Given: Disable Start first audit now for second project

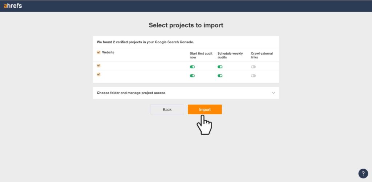Looking at the screenshot, I should point(192,76).
